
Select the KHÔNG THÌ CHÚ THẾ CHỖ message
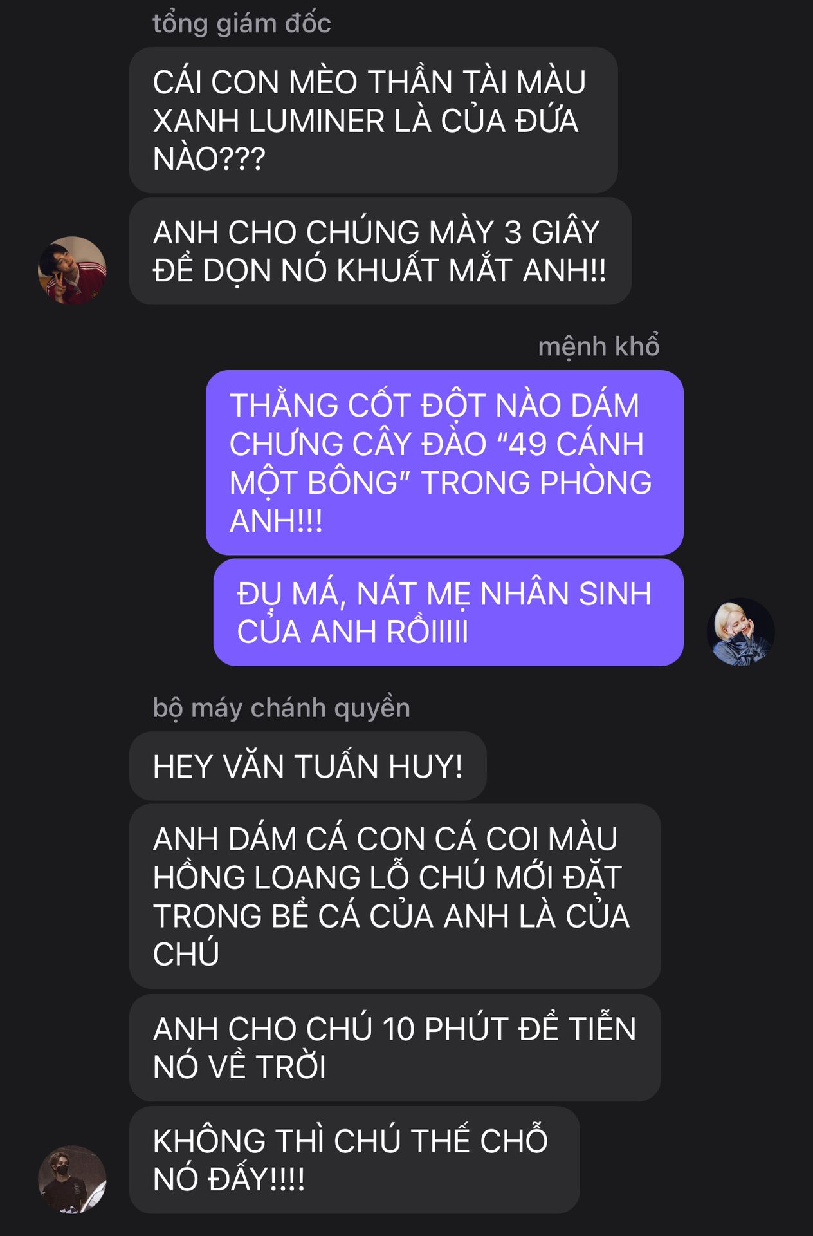tap(354, 1160)
